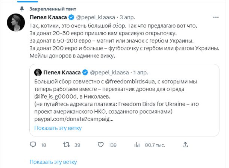The height and width of the screenshot is (168, 229).
Task: Open the Пепел Клааса profile name at the top
Action: pos(49,17)
